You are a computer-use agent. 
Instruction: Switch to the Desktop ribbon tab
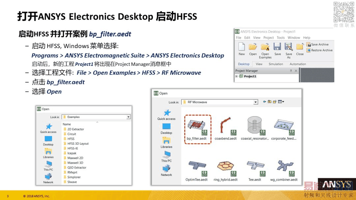click(244, 64)
